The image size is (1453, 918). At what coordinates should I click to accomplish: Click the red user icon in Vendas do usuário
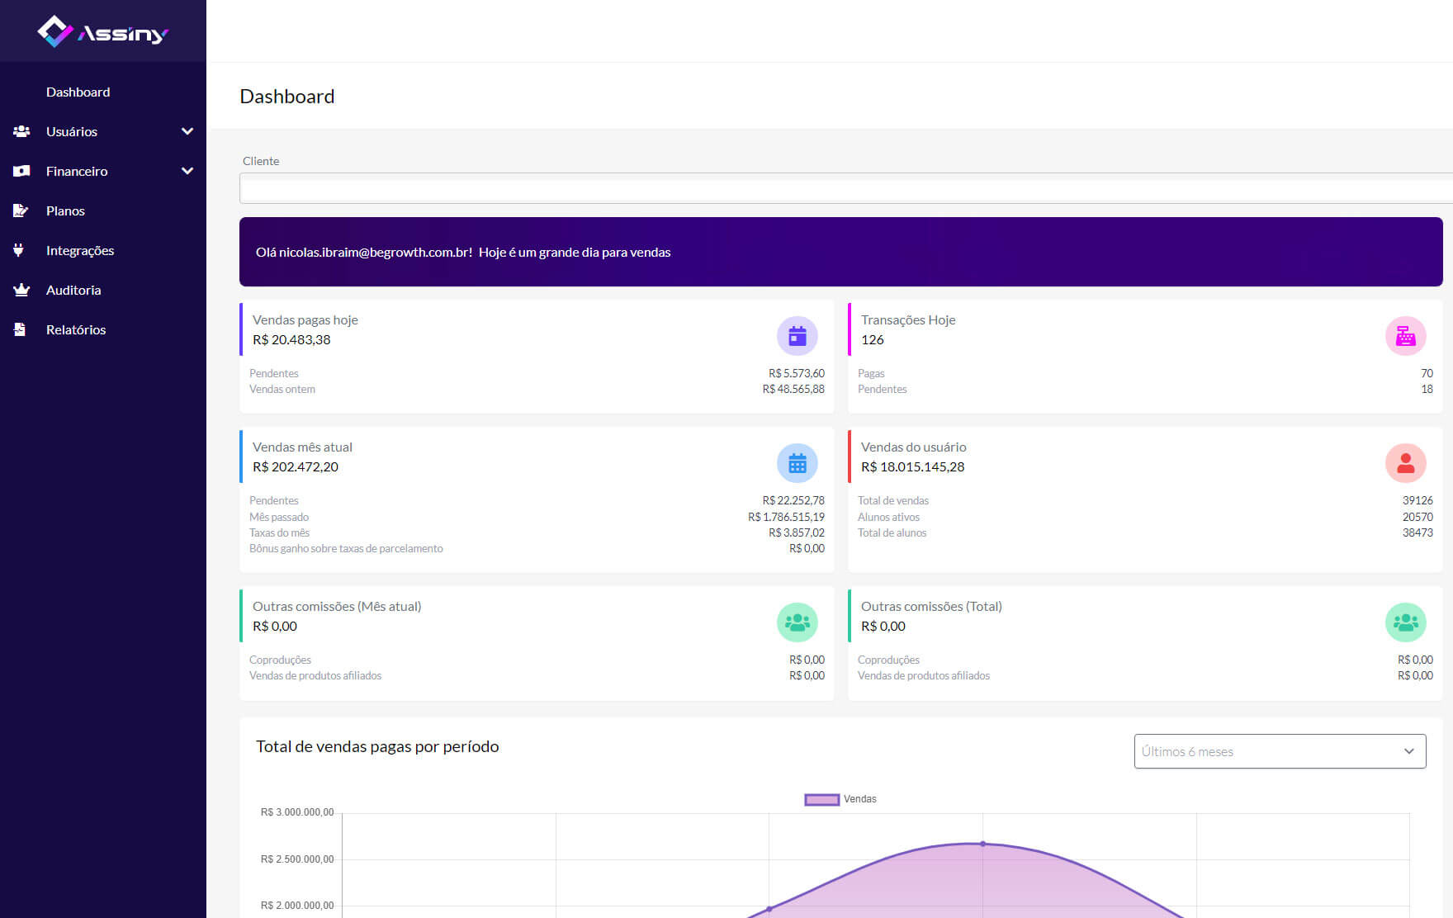[x=1405, y=463]
